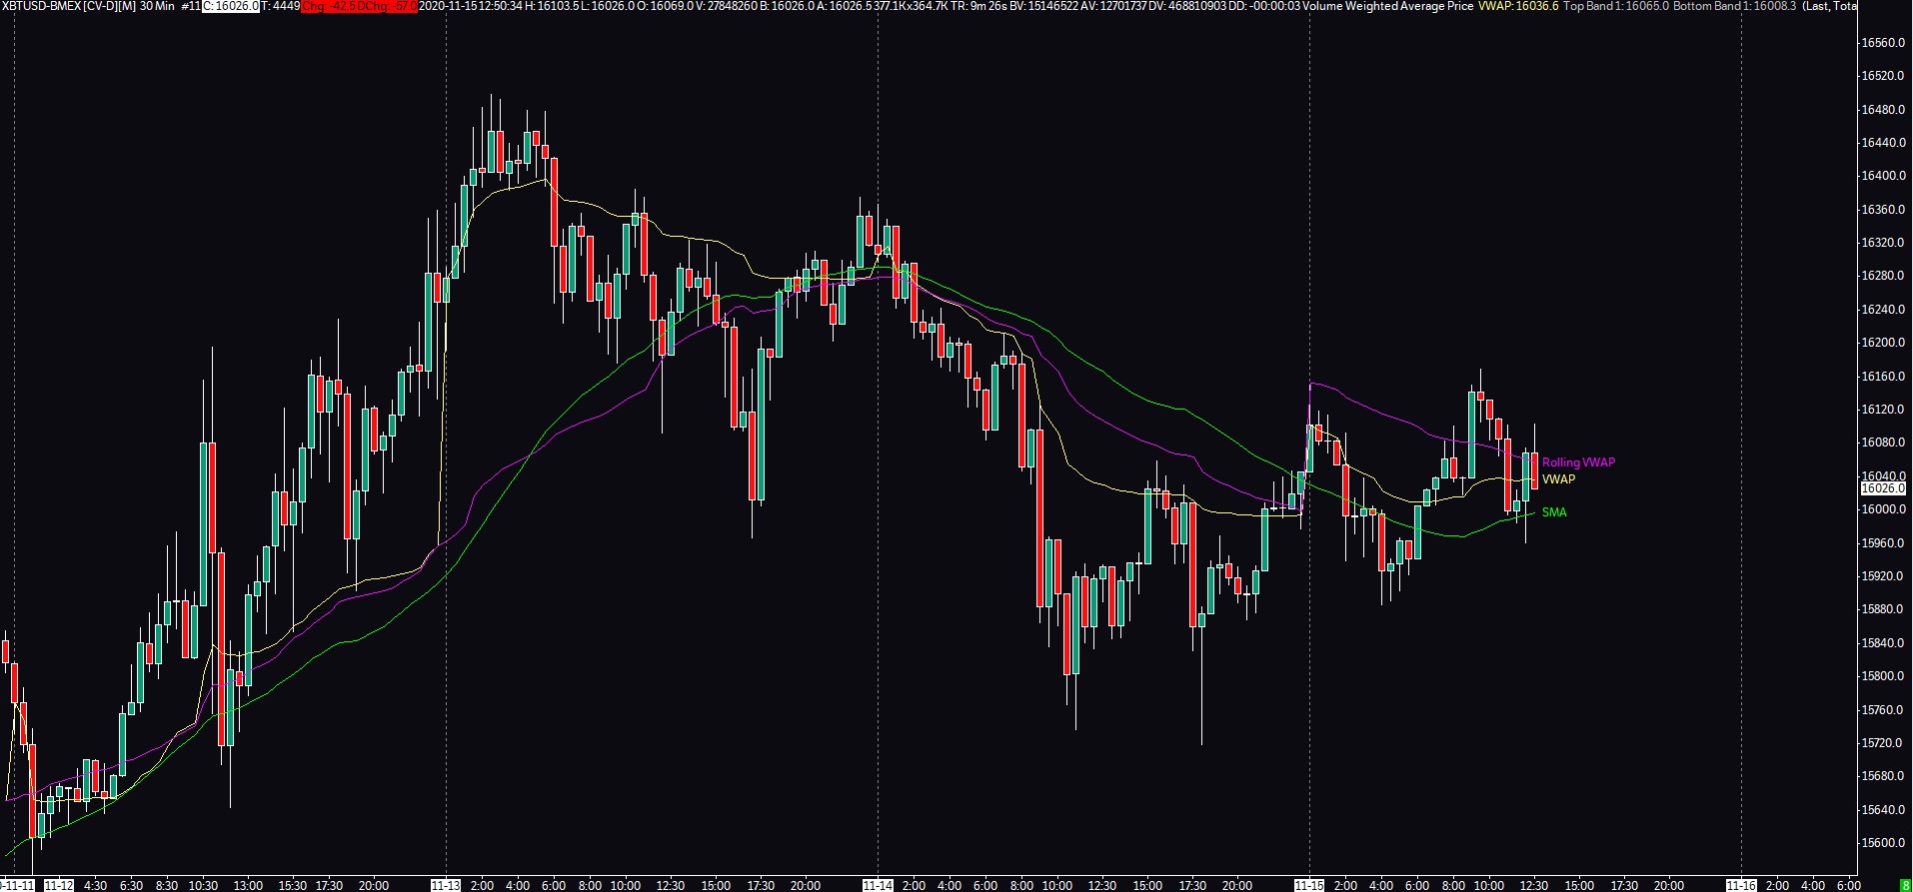Viewport: 1913px width, 892px height.
Task: Click the '15:30' time axis label
Action: (293, 885)
